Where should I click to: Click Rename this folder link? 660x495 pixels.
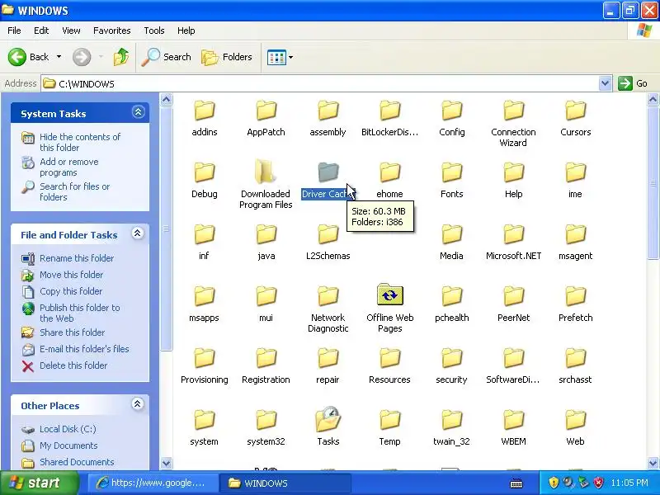pos(77,258)
